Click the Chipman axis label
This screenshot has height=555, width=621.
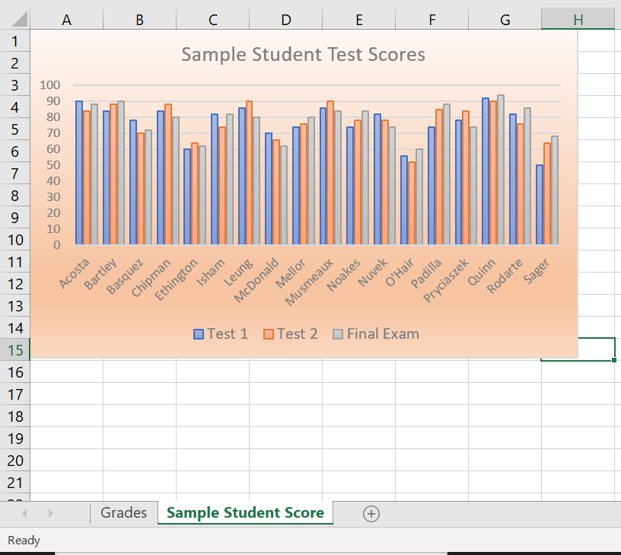[151, 277]
